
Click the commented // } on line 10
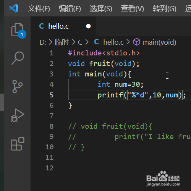pos(76,147)
